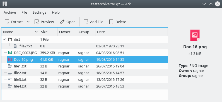Open the Settings menu
Screen dimensions: 222x102
(x=39, y=13)
